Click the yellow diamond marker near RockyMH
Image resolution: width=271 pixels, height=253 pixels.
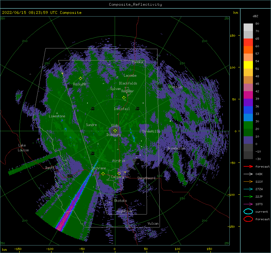80,79
